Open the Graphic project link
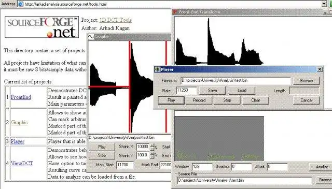Viewport: 332px width, 189px height. point(19,122)
